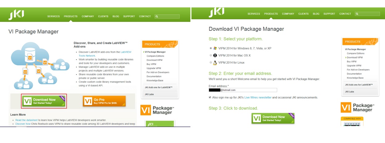Click the search magnifier icon in left header
Viewport: 385px width, 143px height.
[157, 17]
